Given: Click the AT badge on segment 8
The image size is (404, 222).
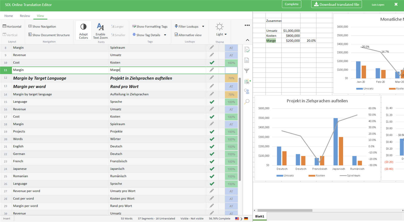Looking at the screenshot, I should (231, 48).
